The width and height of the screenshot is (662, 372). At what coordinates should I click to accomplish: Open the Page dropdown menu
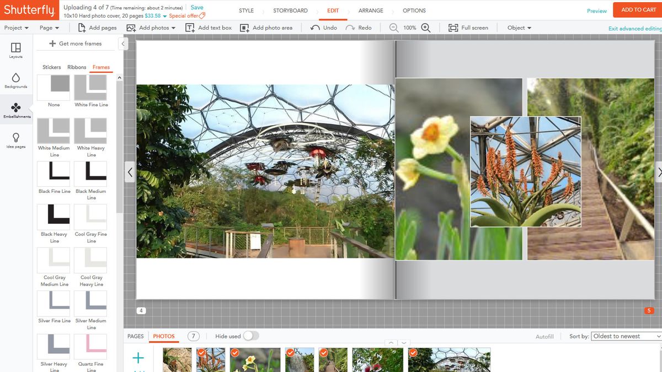click(50, 28)
